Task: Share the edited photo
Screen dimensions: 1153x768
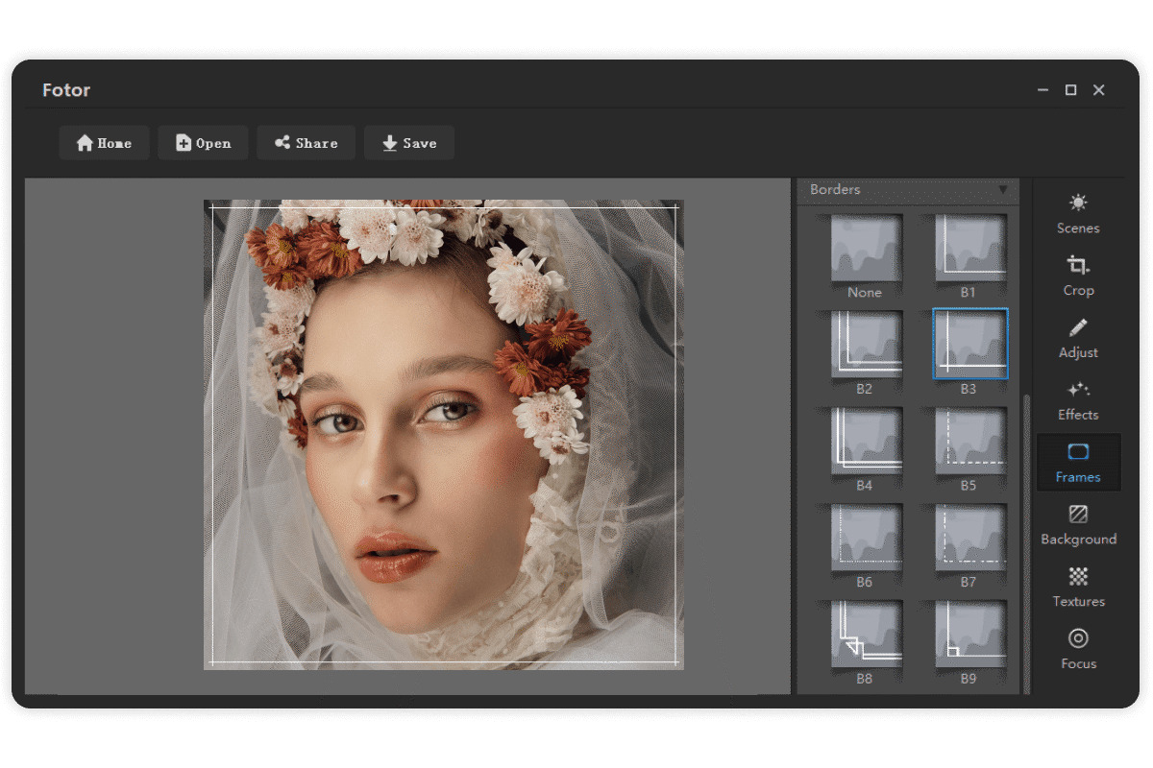Action: (306, 143)
